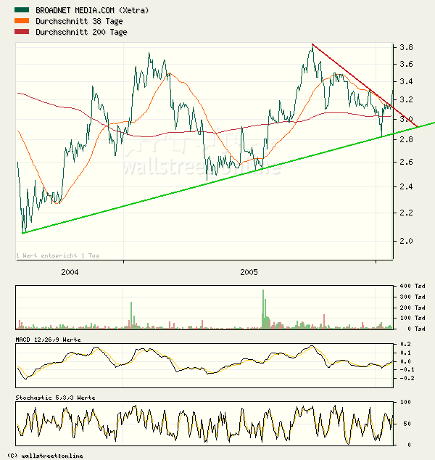435x460 pixels.
Task: Open the wallstreet:online copyright link
Action: [45, 455]
